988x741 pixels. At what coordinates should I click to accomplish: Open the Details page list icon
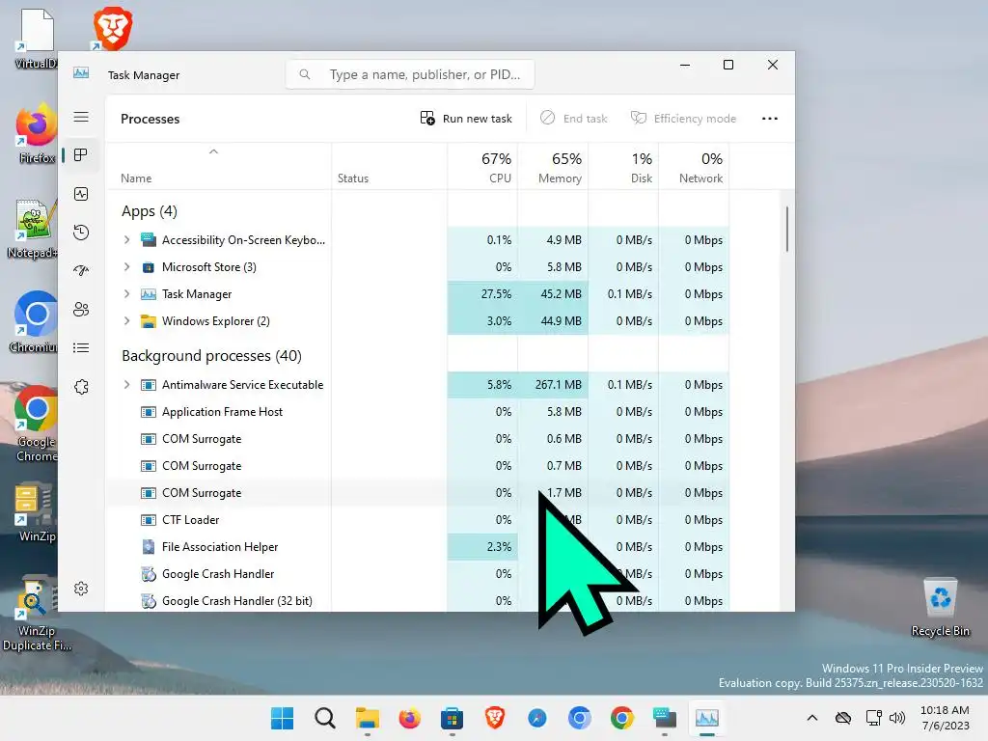[x=81, y=347]
